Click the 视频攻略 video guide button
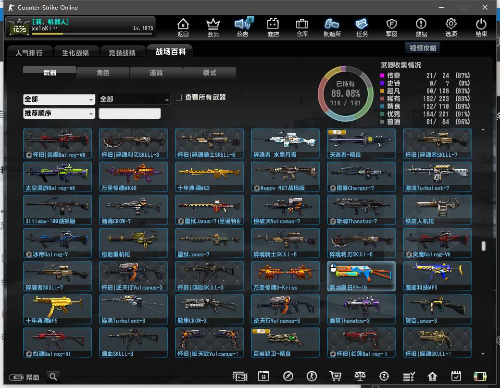500x388 pixels. [423, 48]
